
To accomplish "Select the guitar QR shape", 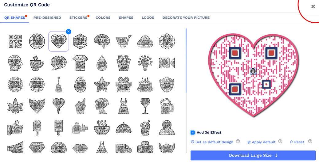I will [58, 84].
